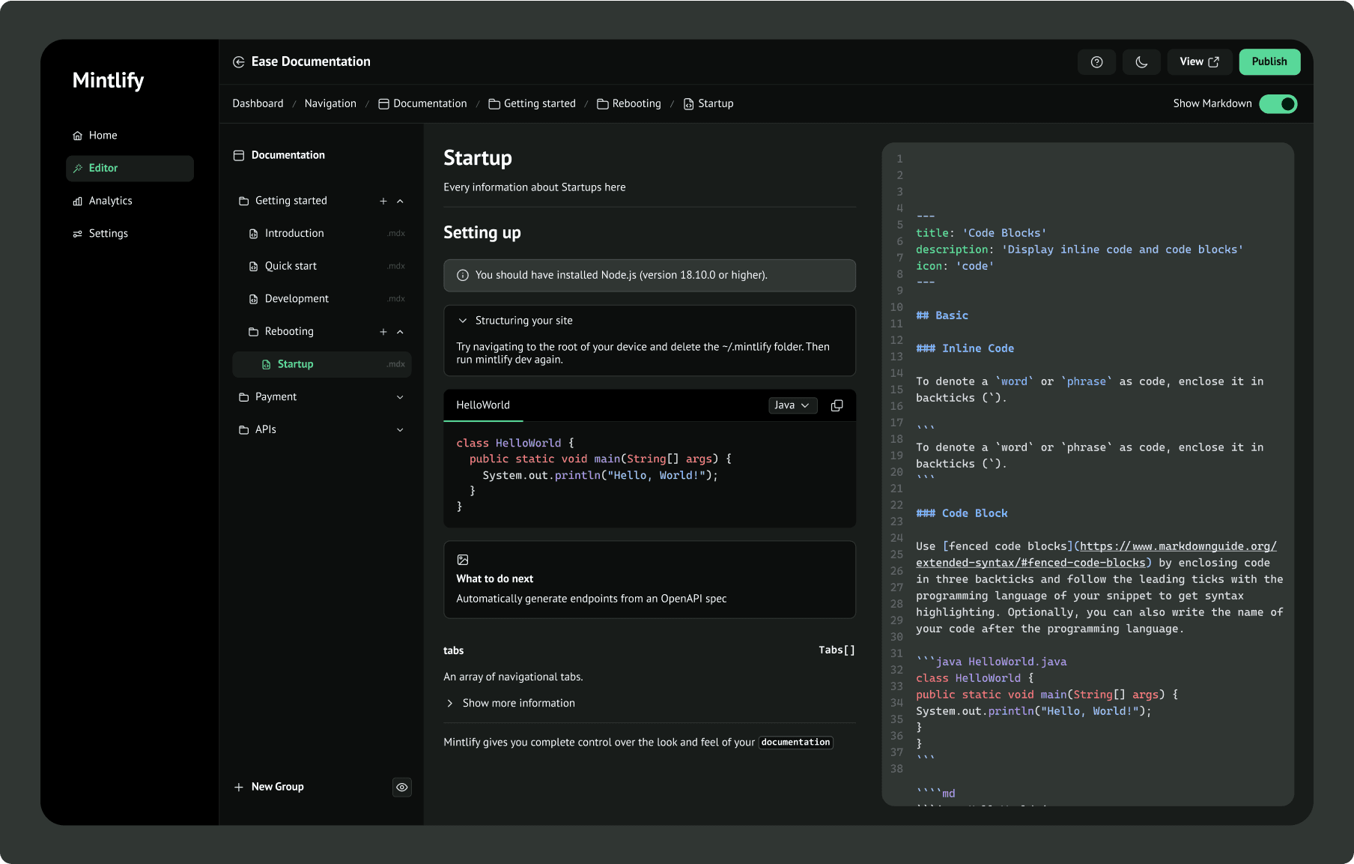Click the Settings sliders icon
The width and height of the screenshot is (1354, 864).
pyautogui.click(x=77, y=234)
